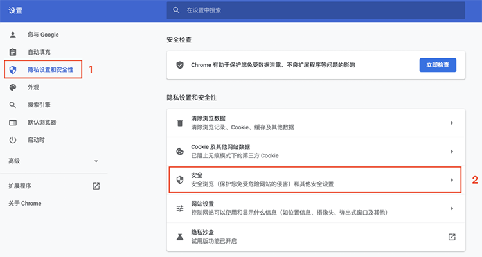482x257 pixels.
Task: Select 隐私设置和安全性 in the sidebar
Action: tap(50, 70)
